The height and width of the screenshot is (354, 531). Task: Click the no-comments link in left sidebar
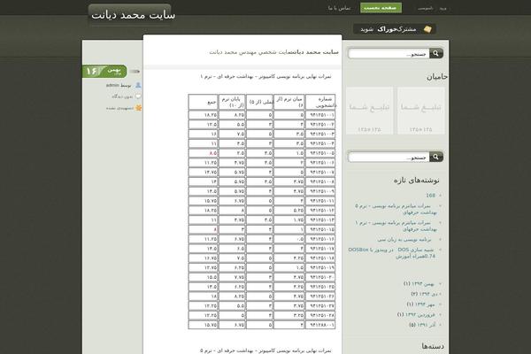point(122,96)
